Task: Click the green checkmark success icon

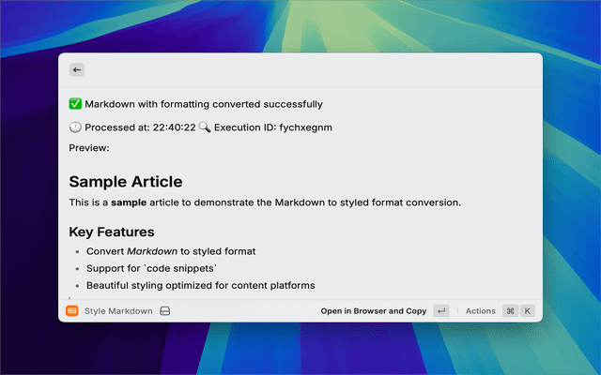Action: click(x=75, y=104)
